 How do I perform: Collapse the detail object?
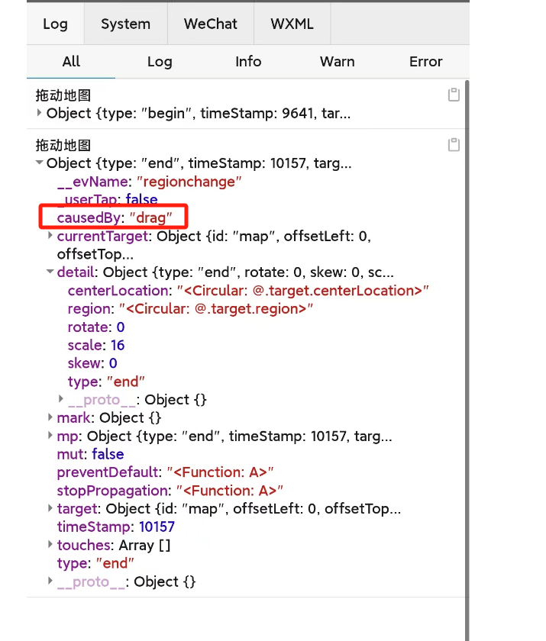point(50,272)
